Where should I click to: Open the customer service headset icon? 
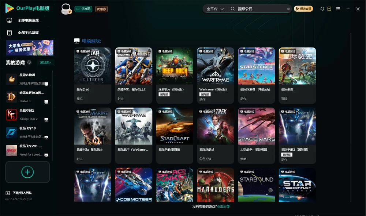tap(322, 9)
